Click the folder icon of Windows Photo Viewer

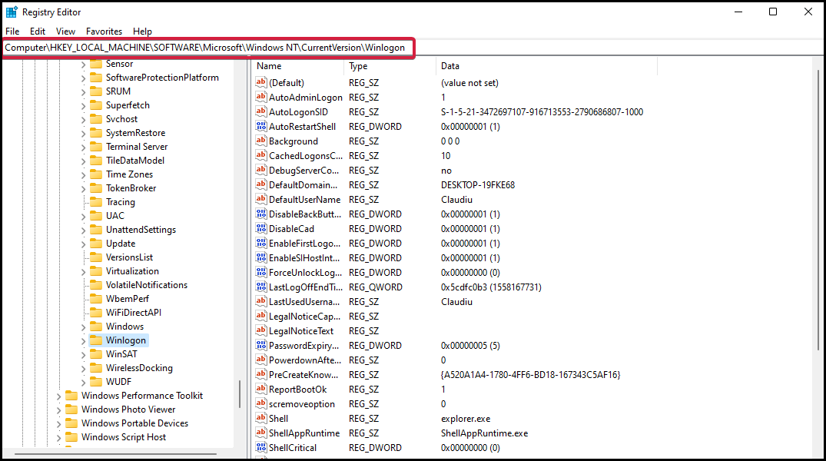(71, 410)
